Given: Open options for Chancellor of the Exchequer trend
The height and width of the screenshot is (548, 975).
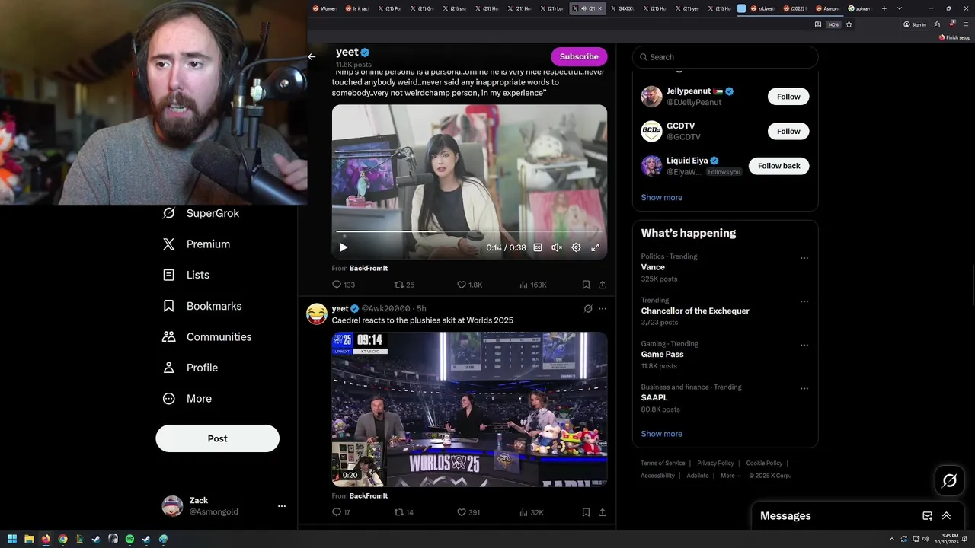Looking at the screenshot, I should pyautogui.click(x=804, y=301).
